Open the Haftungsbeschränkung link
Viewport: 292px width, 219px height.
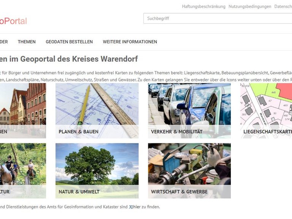click(203, 6)
